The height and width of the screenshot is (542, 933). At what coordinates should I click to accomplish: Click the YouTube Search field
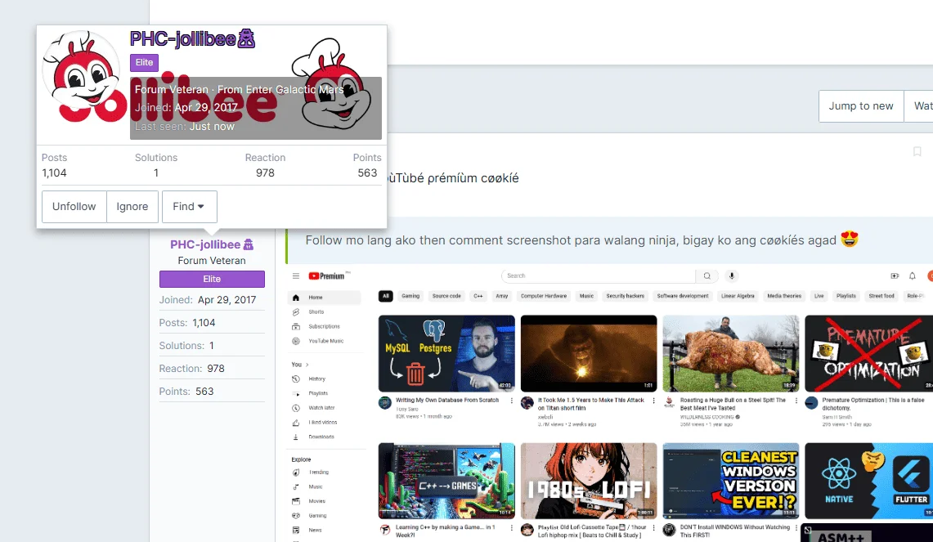click(x=598, y=276)
